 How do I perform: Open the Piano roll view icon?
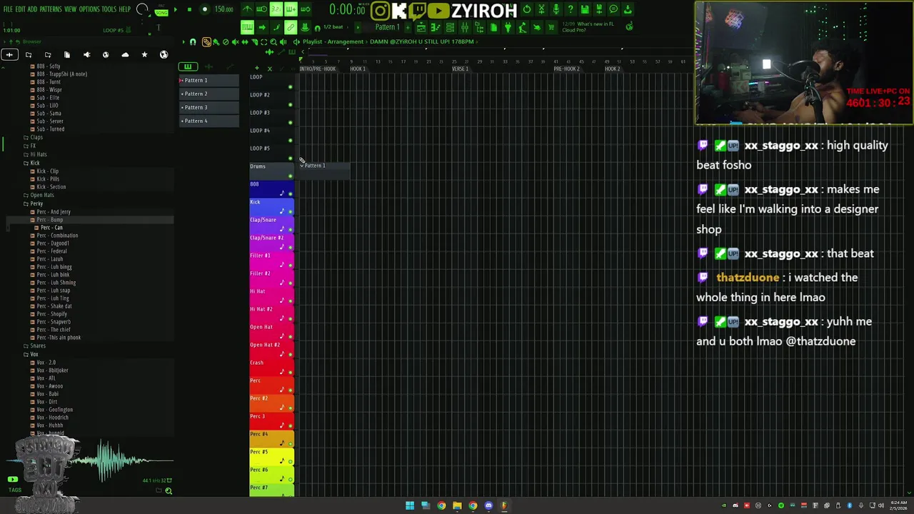[435, 27]
